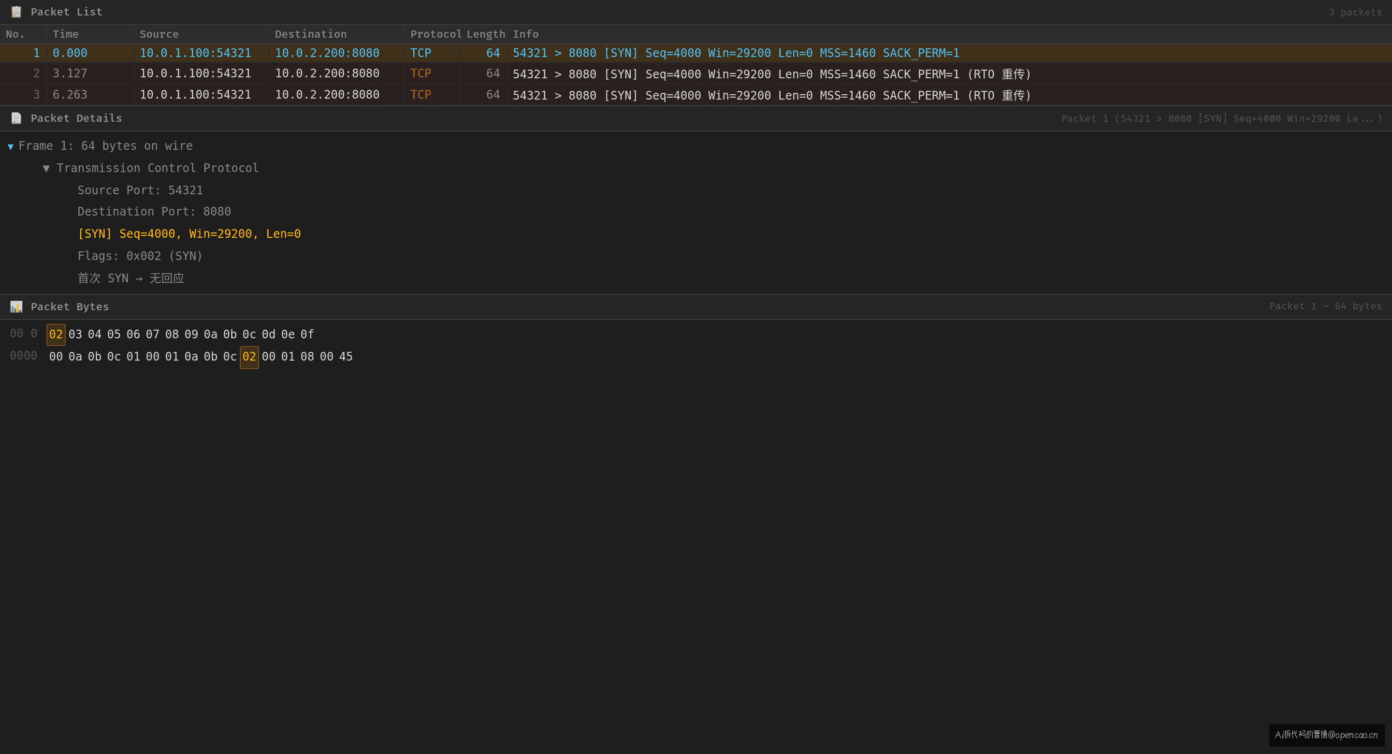Viewport: 1392px width, 754px height.
Task: Click the highlighted 02 byte in first hex row
Action: [x=56, y=334]
